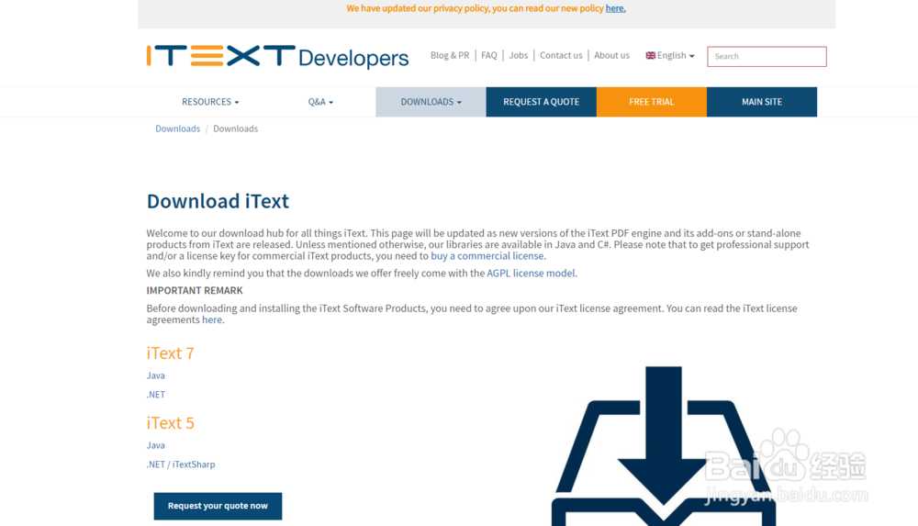Open About us page
Screen dimensions: 918x526
[611, 56]
